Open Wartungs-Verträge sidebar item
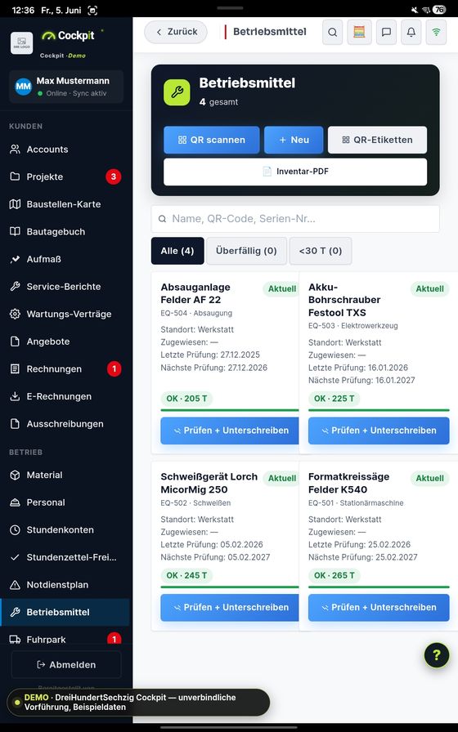Screen dimensions: 458x732 65,315
